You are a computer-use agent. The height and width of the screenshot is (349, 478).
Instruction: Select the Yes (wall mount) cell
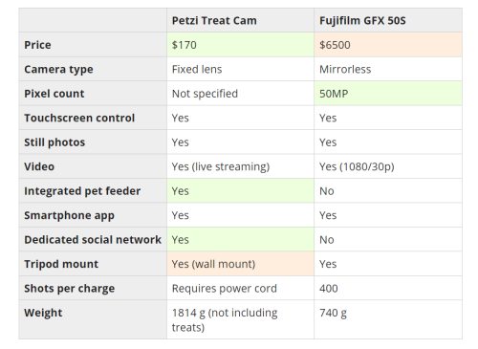pyautogui.click(x=240, y=264)
